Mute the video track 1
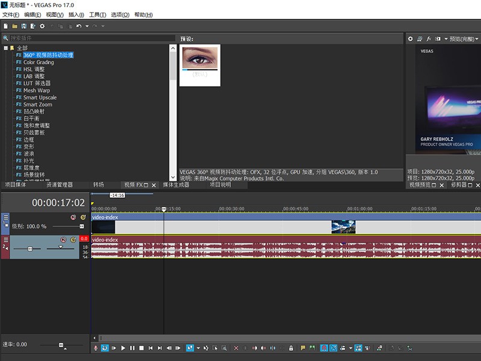Viewport: 481px width, 361px height. tap(73, 217)
